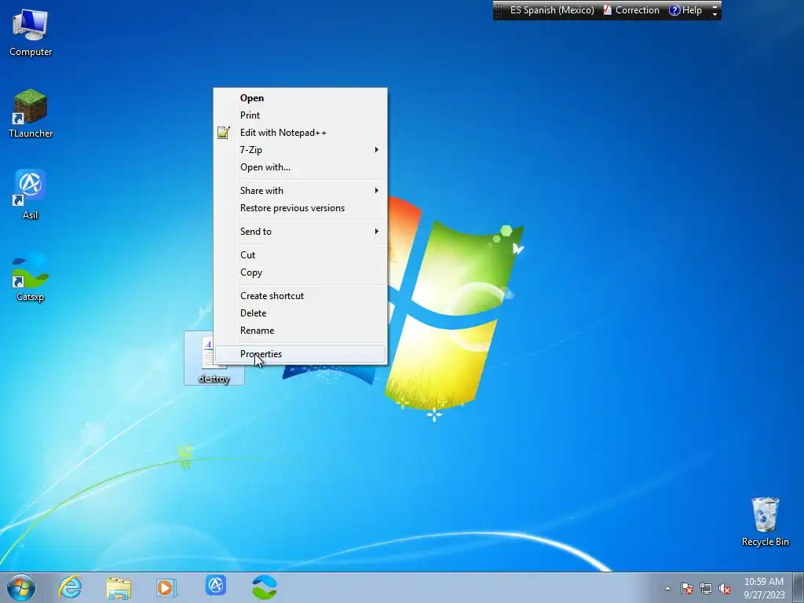Click the Show desktop strip
The width and height of the screenshot is (804, 603).
tap(799, 587)
